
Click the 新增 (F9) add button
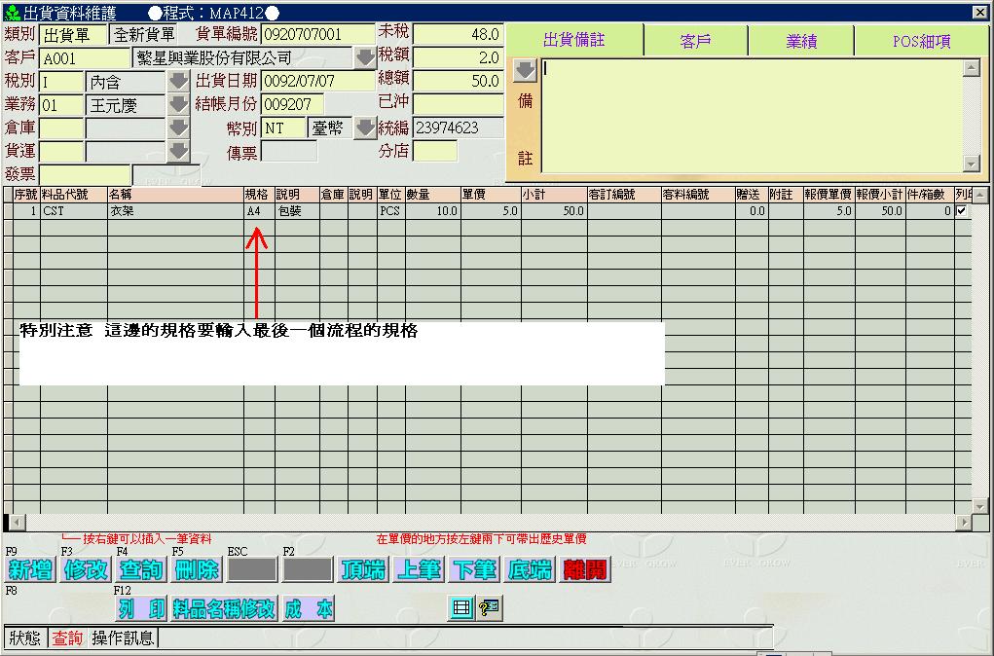(30, 570)
